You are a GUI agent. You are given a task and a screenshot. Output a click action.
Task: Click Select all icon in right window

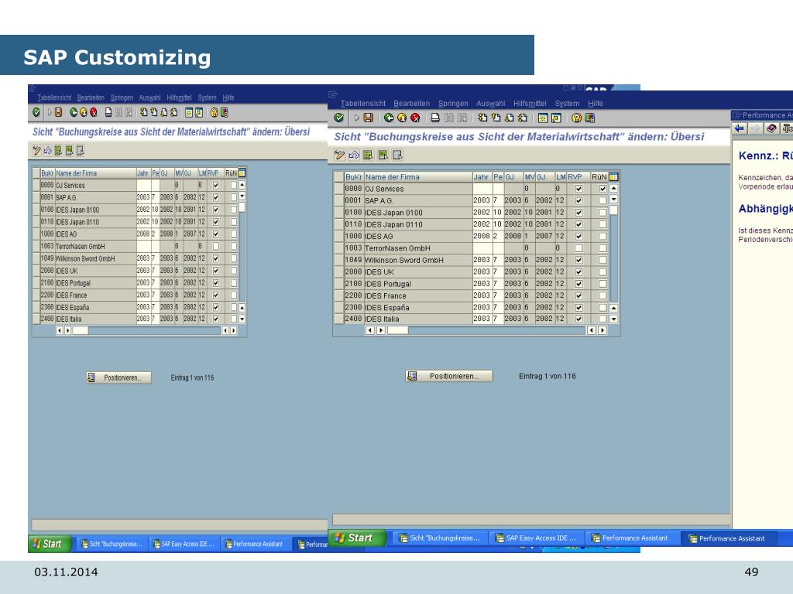[x=368, y=155]
